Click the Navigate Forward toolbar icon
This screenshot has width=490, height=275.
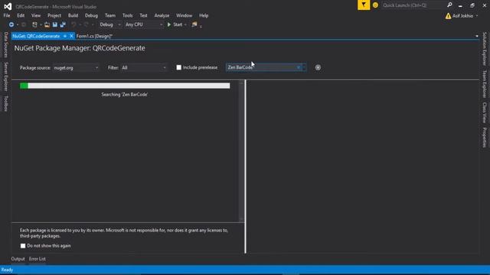click(24, 24)
